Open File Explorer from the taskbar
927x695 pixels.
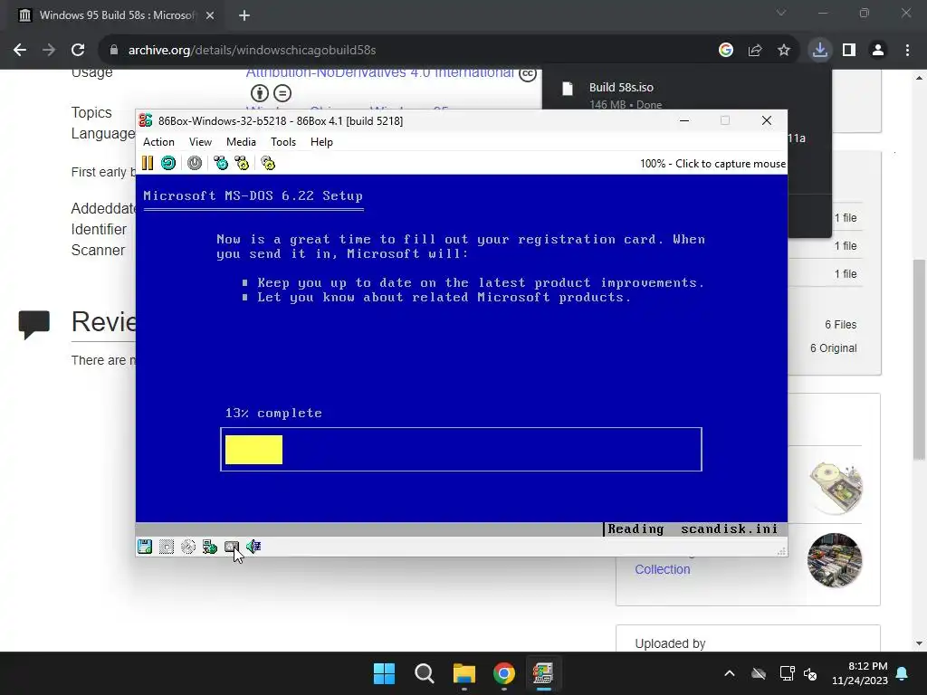[x=464, y=673]
